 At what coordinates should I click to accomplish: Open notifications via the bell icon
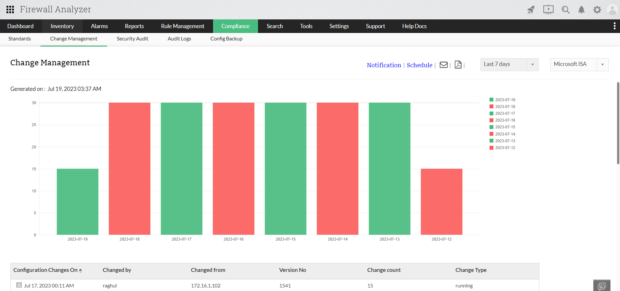(581, 10)
